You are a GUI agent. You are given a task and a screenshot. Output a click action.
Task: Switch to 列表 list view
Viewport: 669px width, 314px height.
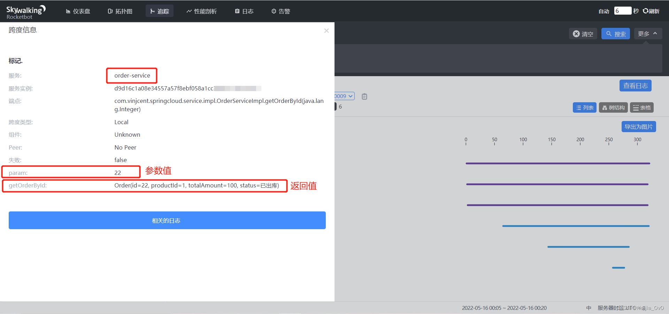tap(585, 107)
